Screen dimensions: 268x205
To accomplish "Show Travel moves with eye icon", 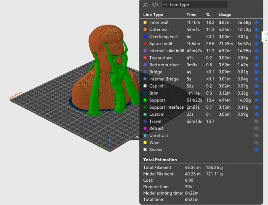I will pyautogui.click(x=256, y=121).
